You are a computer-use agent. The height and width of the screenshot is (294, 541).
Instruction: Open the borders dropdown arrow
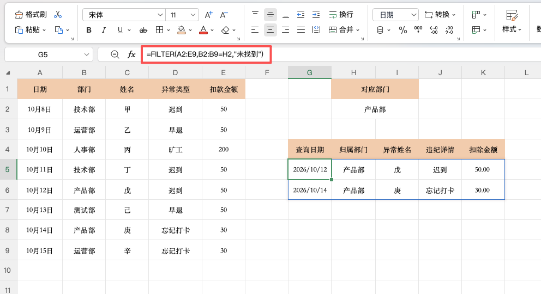169,30
